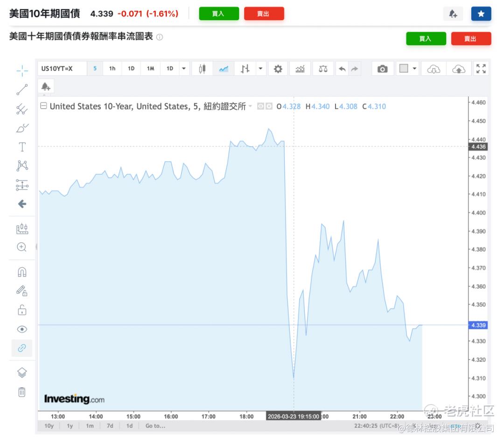Add to watchlist with star button

(481, 14)
